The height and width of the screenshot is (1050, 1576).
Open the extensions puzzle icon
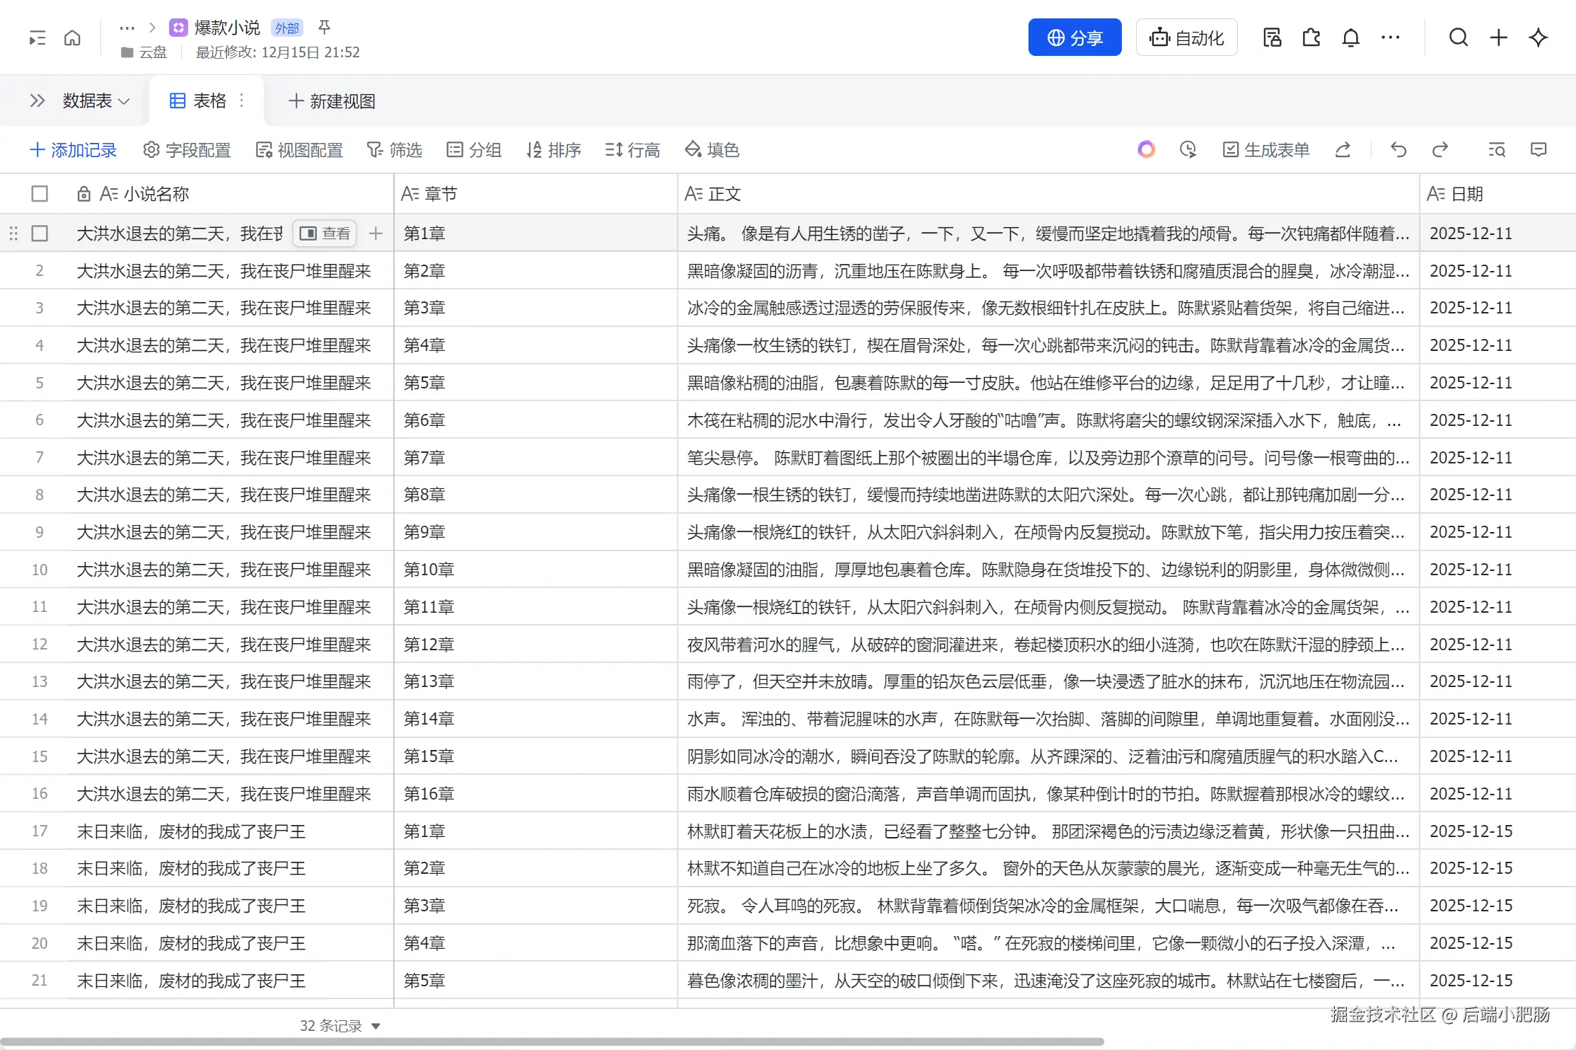point(1311,37)
